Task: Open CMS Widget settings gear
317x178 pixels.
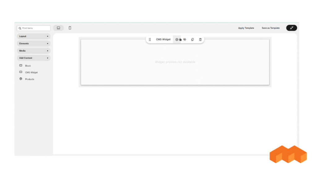Action: [176, 39]
